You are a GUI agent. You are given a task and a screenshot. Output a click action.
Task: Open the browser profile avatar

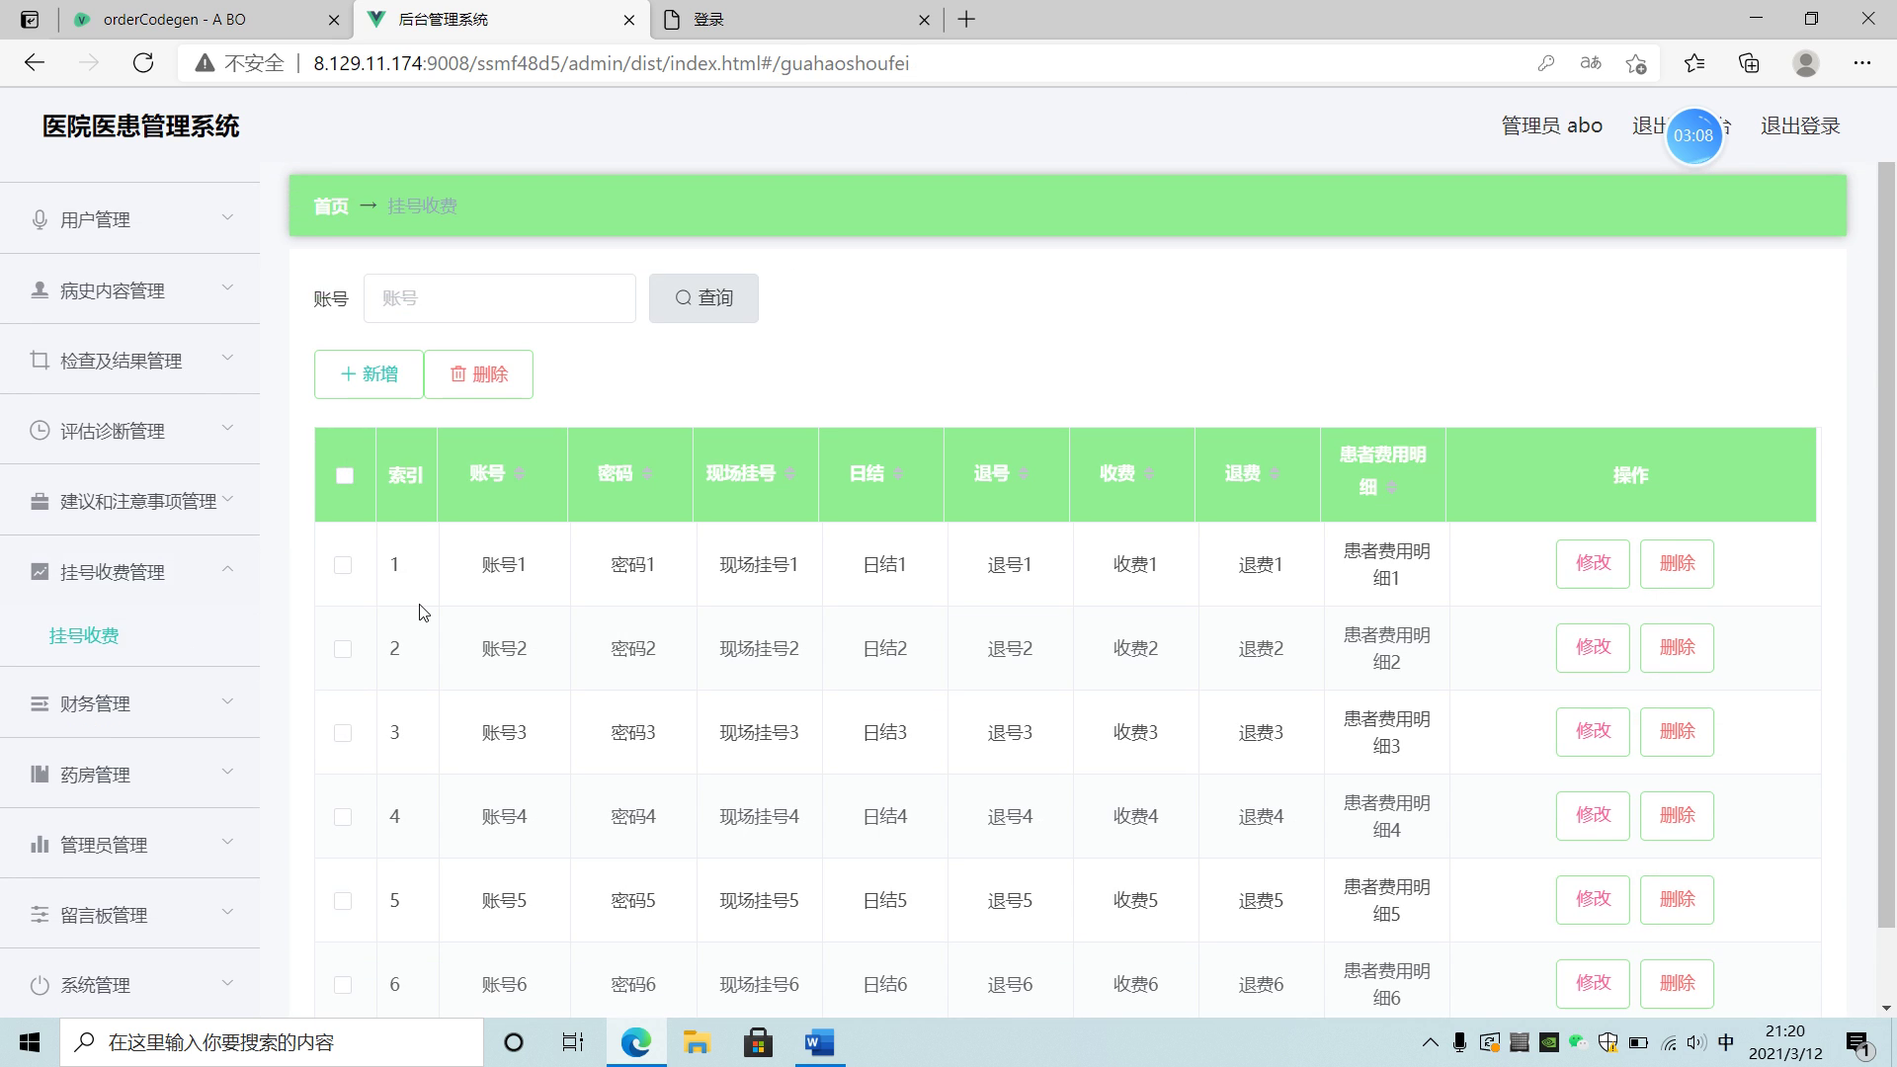point(1806,63)
